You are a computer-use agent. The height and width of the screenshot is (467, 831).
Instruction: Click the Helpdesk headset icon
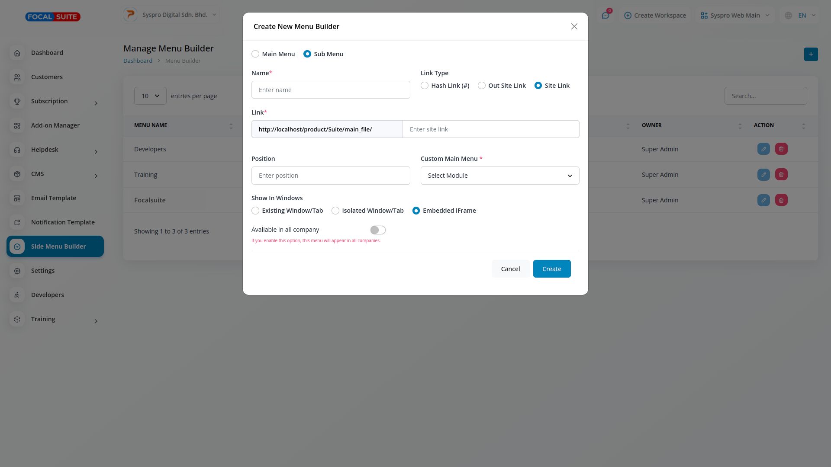click(x=17, y=150)
